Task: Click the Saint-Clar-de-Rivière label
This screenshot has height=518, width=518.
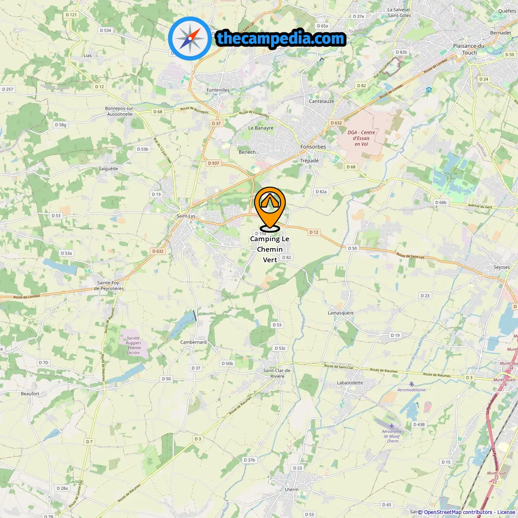Action: pos(277,373)
